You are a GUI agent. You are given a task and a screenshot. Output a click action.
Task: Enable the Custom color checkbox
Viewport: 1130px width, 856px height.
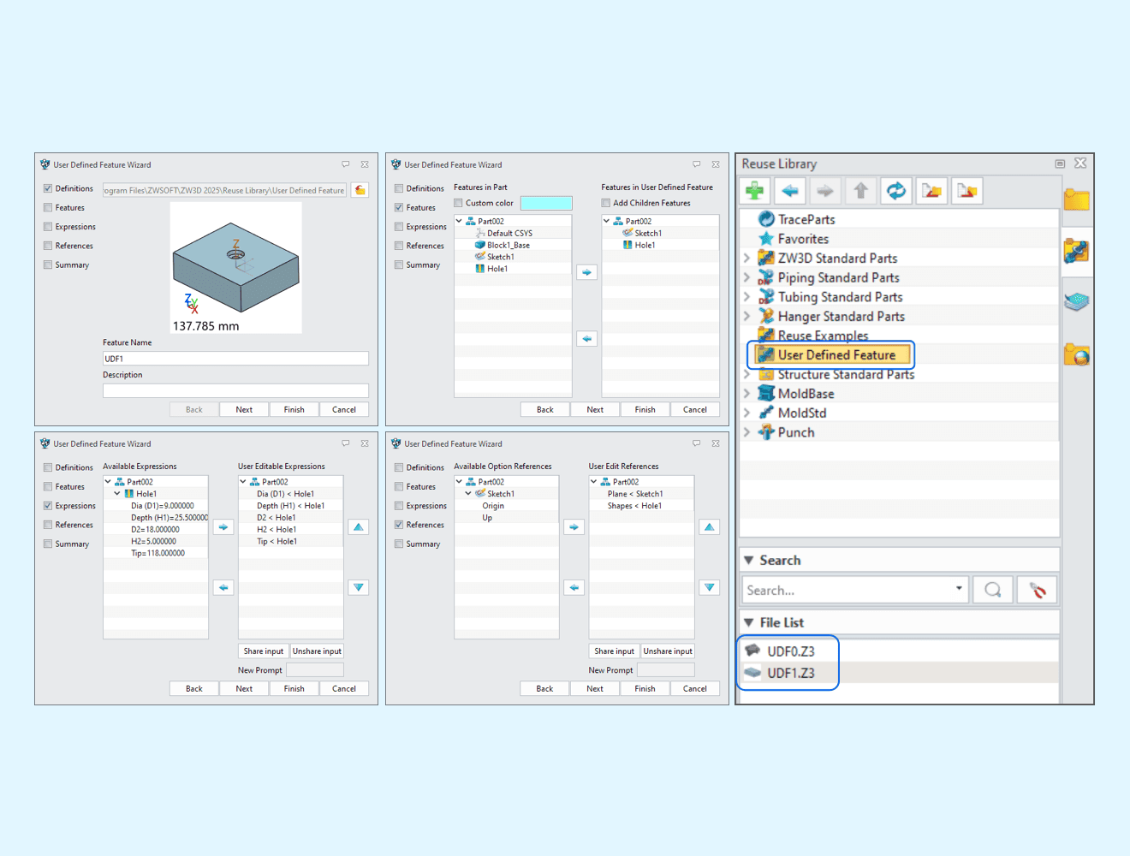(x=459, y=203)
